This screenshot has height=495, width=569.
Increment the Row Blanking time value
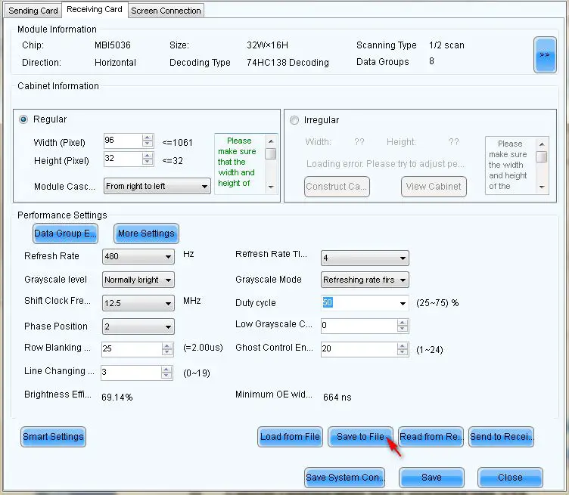[x=167, y=345]
